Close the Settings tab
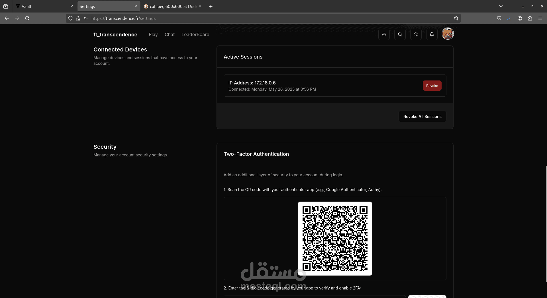 [x=136, y=6]
